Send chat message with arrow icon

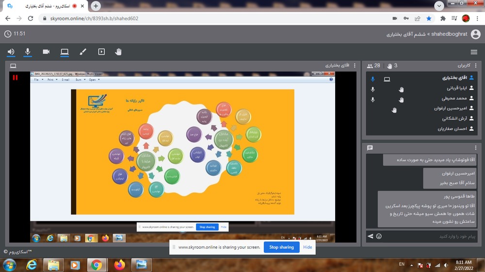point(371,236)
